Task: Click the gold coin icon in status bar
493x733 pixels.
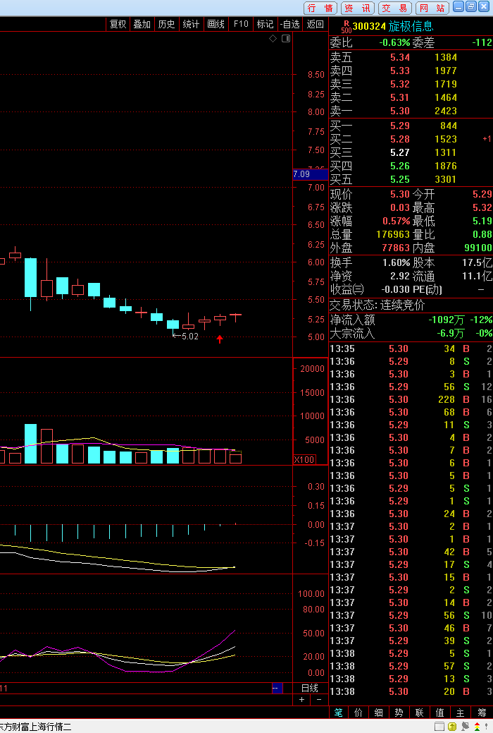Action: click(x=452, y=727)
